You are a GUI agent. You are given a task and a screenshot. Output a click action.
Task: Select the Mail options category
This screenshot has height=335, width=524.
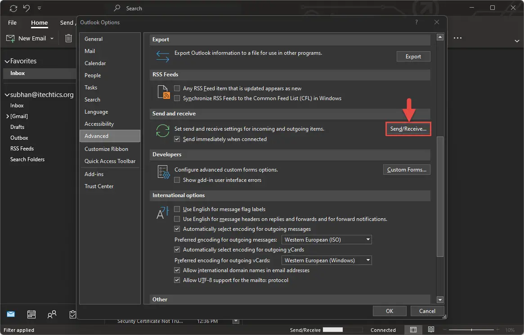pos(110,51)
